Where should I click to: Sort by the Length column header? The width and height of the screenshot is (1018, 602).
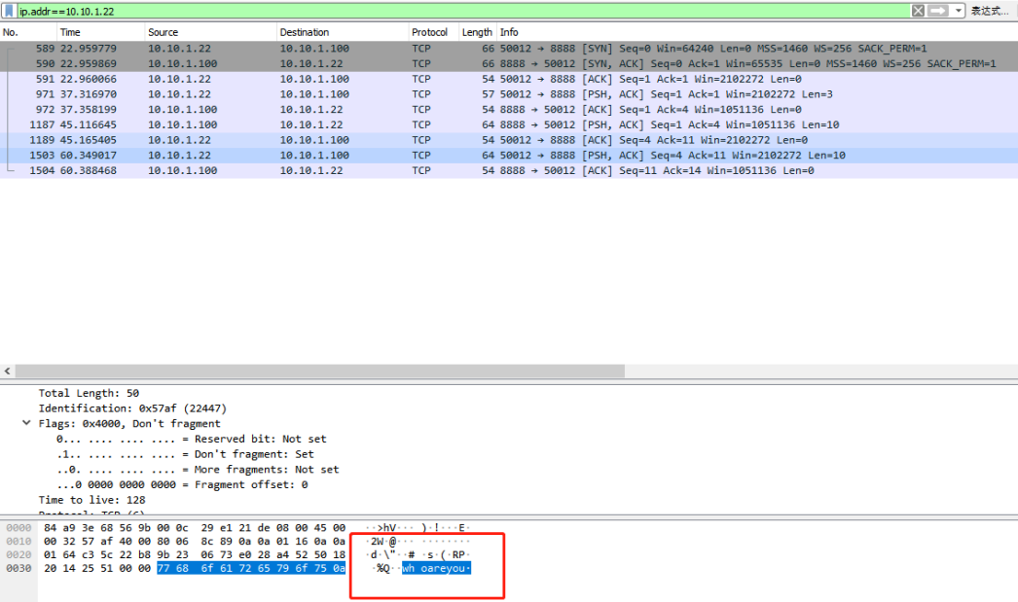(x=477, y=32)
